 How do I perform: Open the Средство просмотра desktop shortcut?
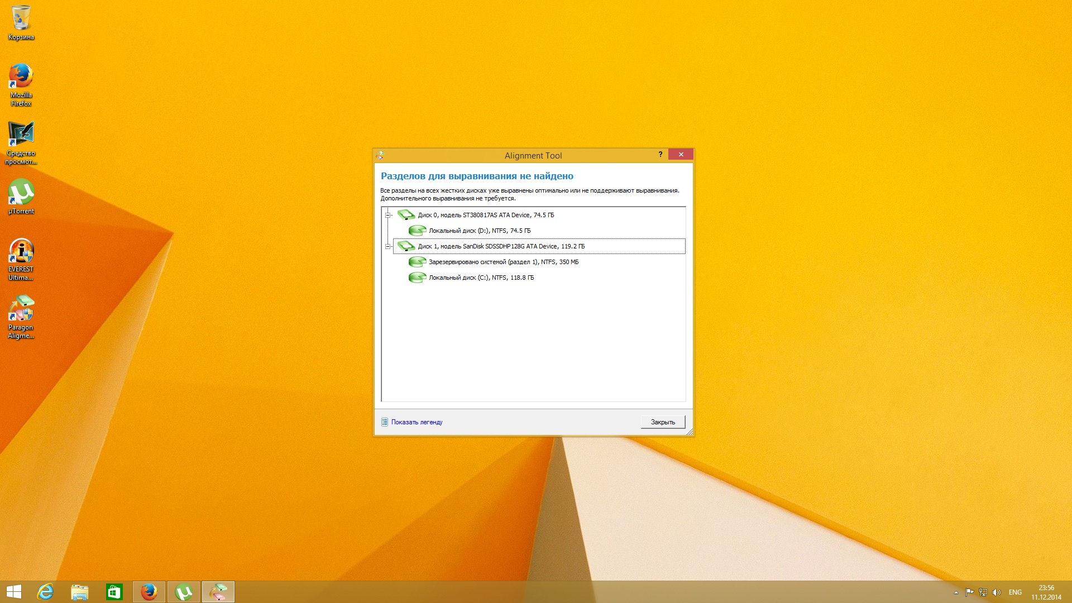21,143
